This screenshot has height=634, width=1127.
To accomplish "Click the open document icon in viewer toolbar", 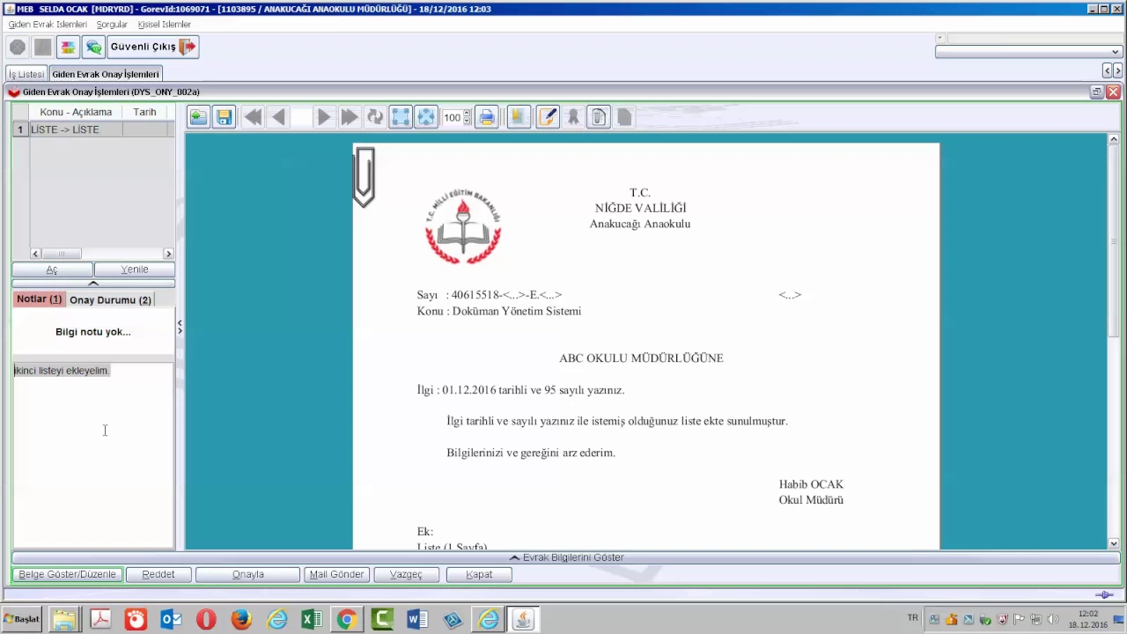I will tap(198, 117).
